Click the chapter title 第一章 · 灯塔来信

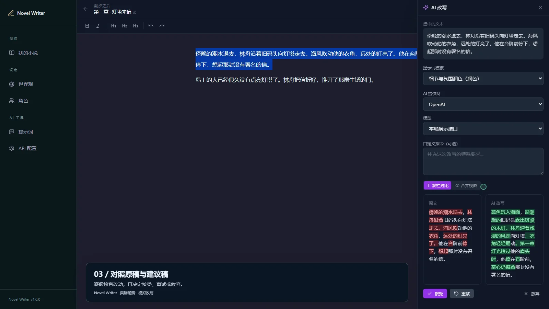(113, 12)
